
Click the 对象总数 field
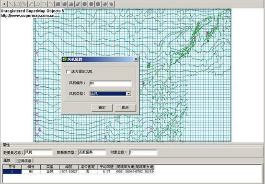tap(143, 152)
